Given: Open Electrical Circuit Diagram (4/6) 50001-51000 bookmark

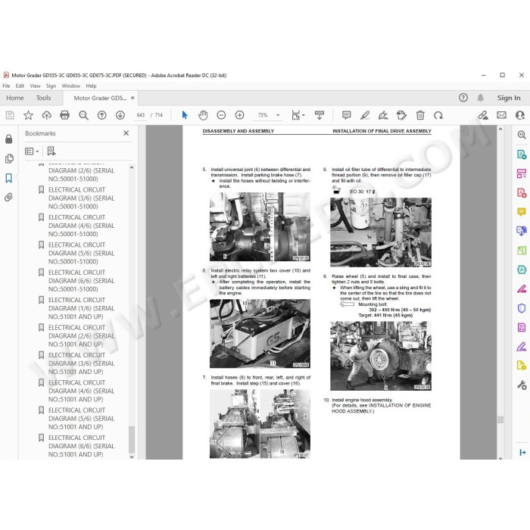Looking at the screenshot, I should [x=81, y=226].
